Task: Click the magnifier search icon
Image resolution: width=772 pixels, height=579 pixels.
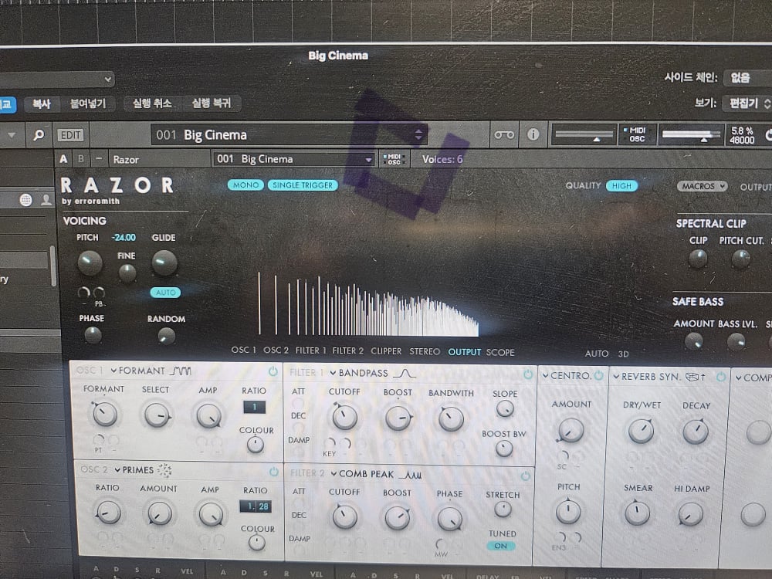Action: (39, 135)
